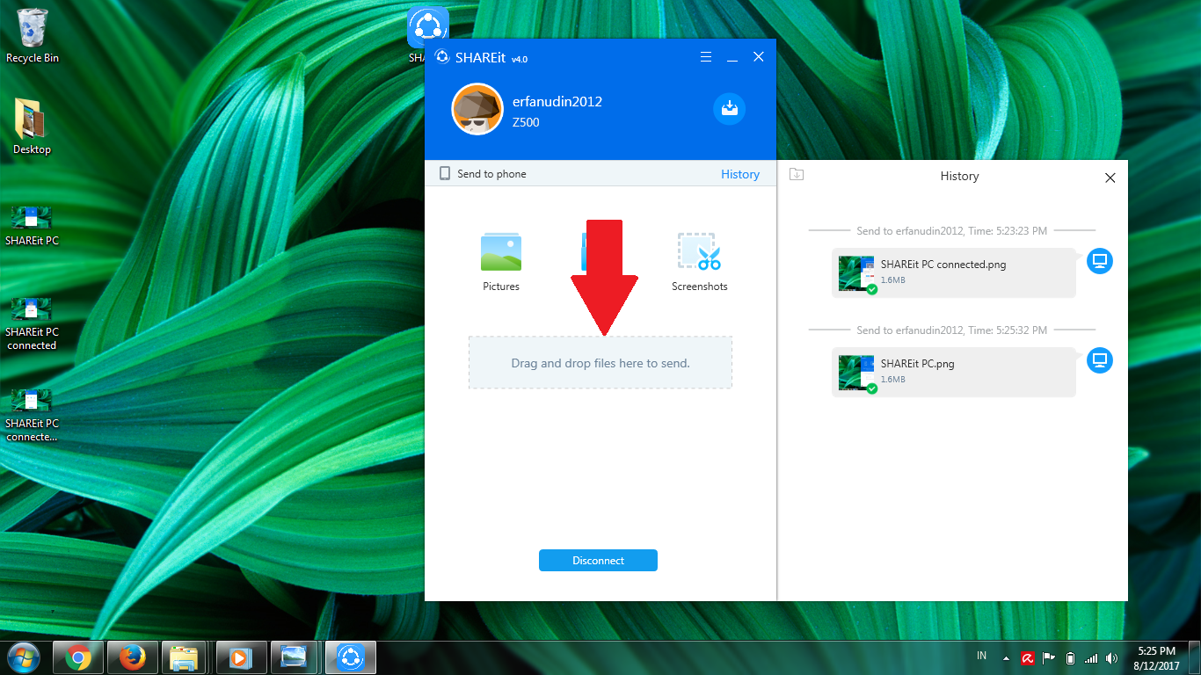Open the SHAREit hamburger menu
Screen dimensions: 1201x675
[706, 57]
